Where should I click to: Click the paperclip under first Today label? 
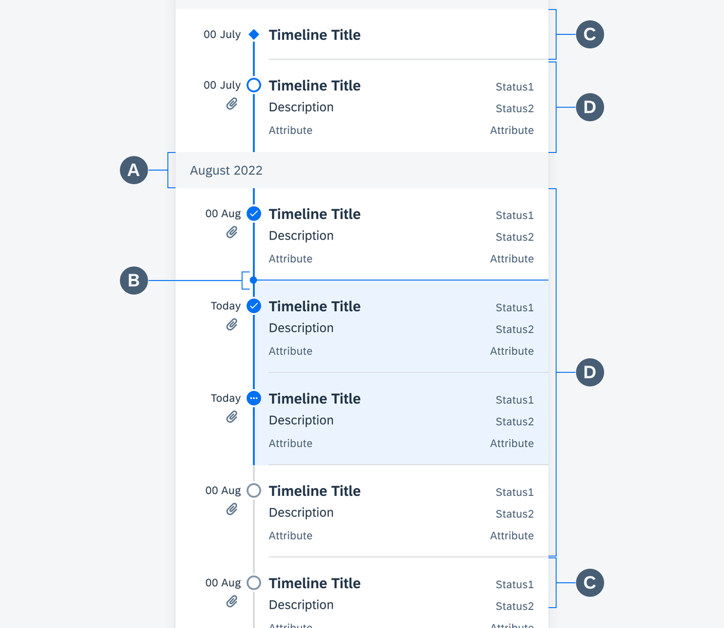click(232, 325)
